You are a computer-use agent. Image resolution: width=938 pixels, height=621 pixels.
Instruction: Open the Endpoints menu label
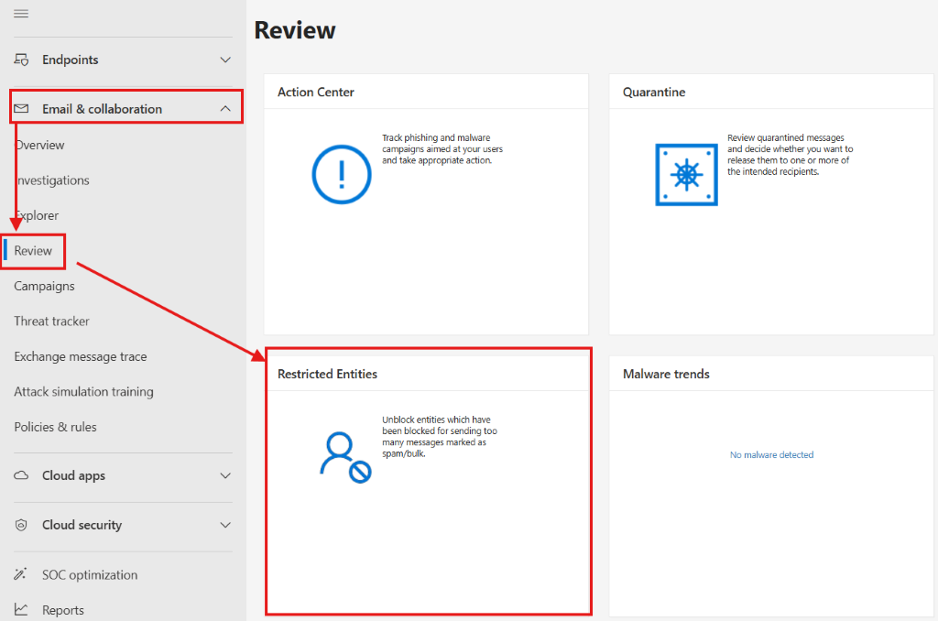70,60
